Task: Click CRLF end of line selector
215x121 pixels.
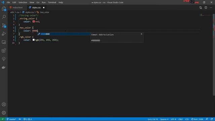Action: click(x=180, y=119)
